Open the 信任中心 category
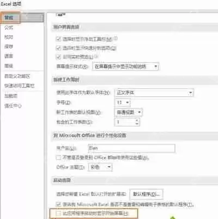Screen dimensions: 218x219 [13, 106]
